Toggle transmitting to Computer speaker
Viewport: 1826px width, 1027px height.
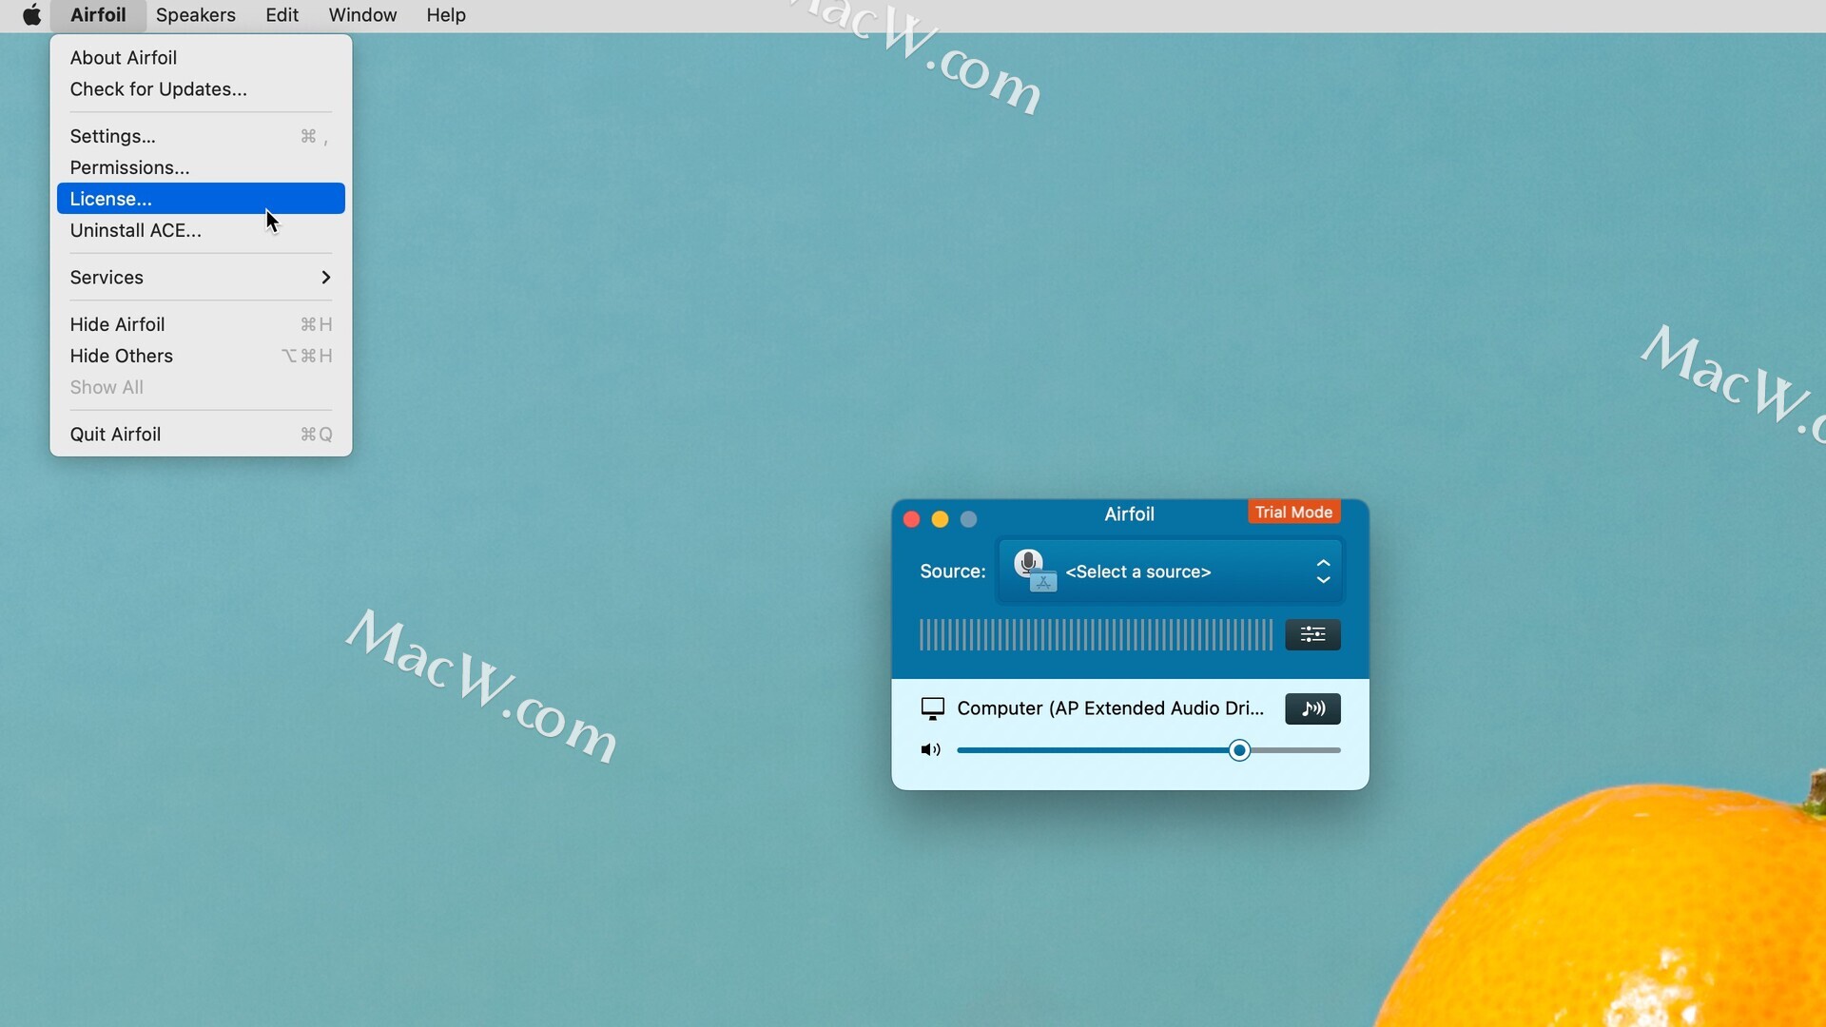point(1312,708)
